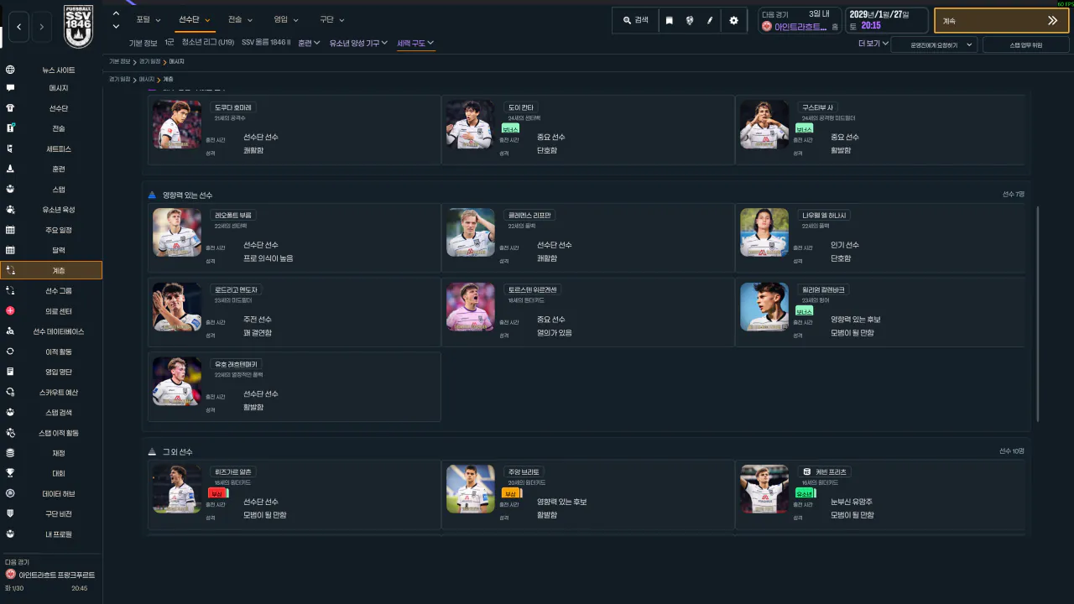Open the 세력 구도 tab
Image resolution: width=1074 pixels, height=604 pixels.
(x=415, y=43)
